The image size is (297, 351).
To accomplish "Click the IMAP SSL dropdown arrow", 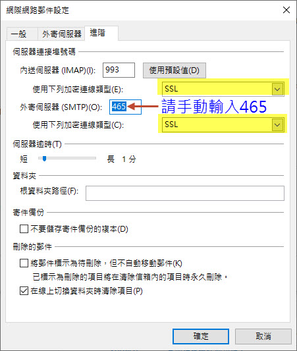I will click(x=277, y=90).
